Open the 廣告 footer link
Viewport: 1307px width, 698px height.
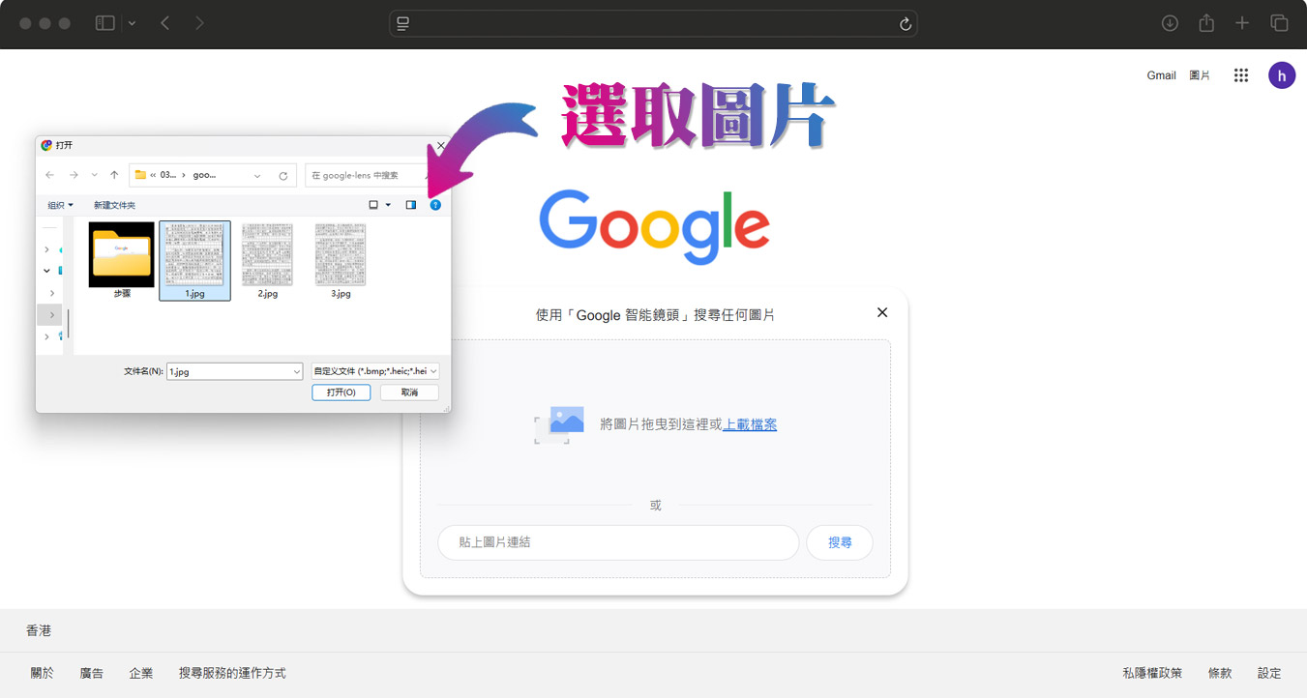tap(92, 673)
